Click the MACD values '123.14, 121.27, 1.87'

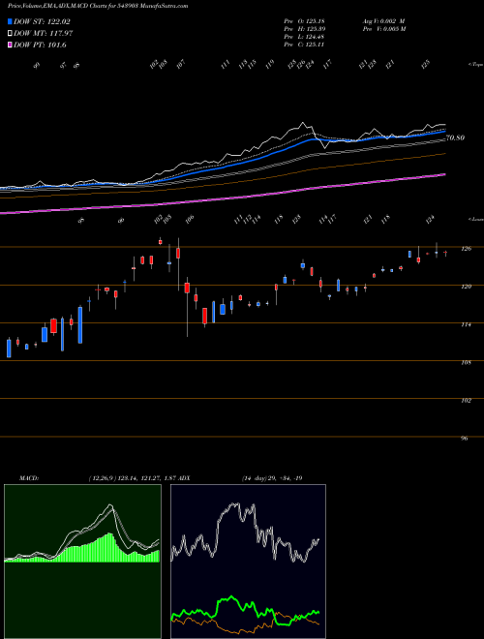(148, 478)
